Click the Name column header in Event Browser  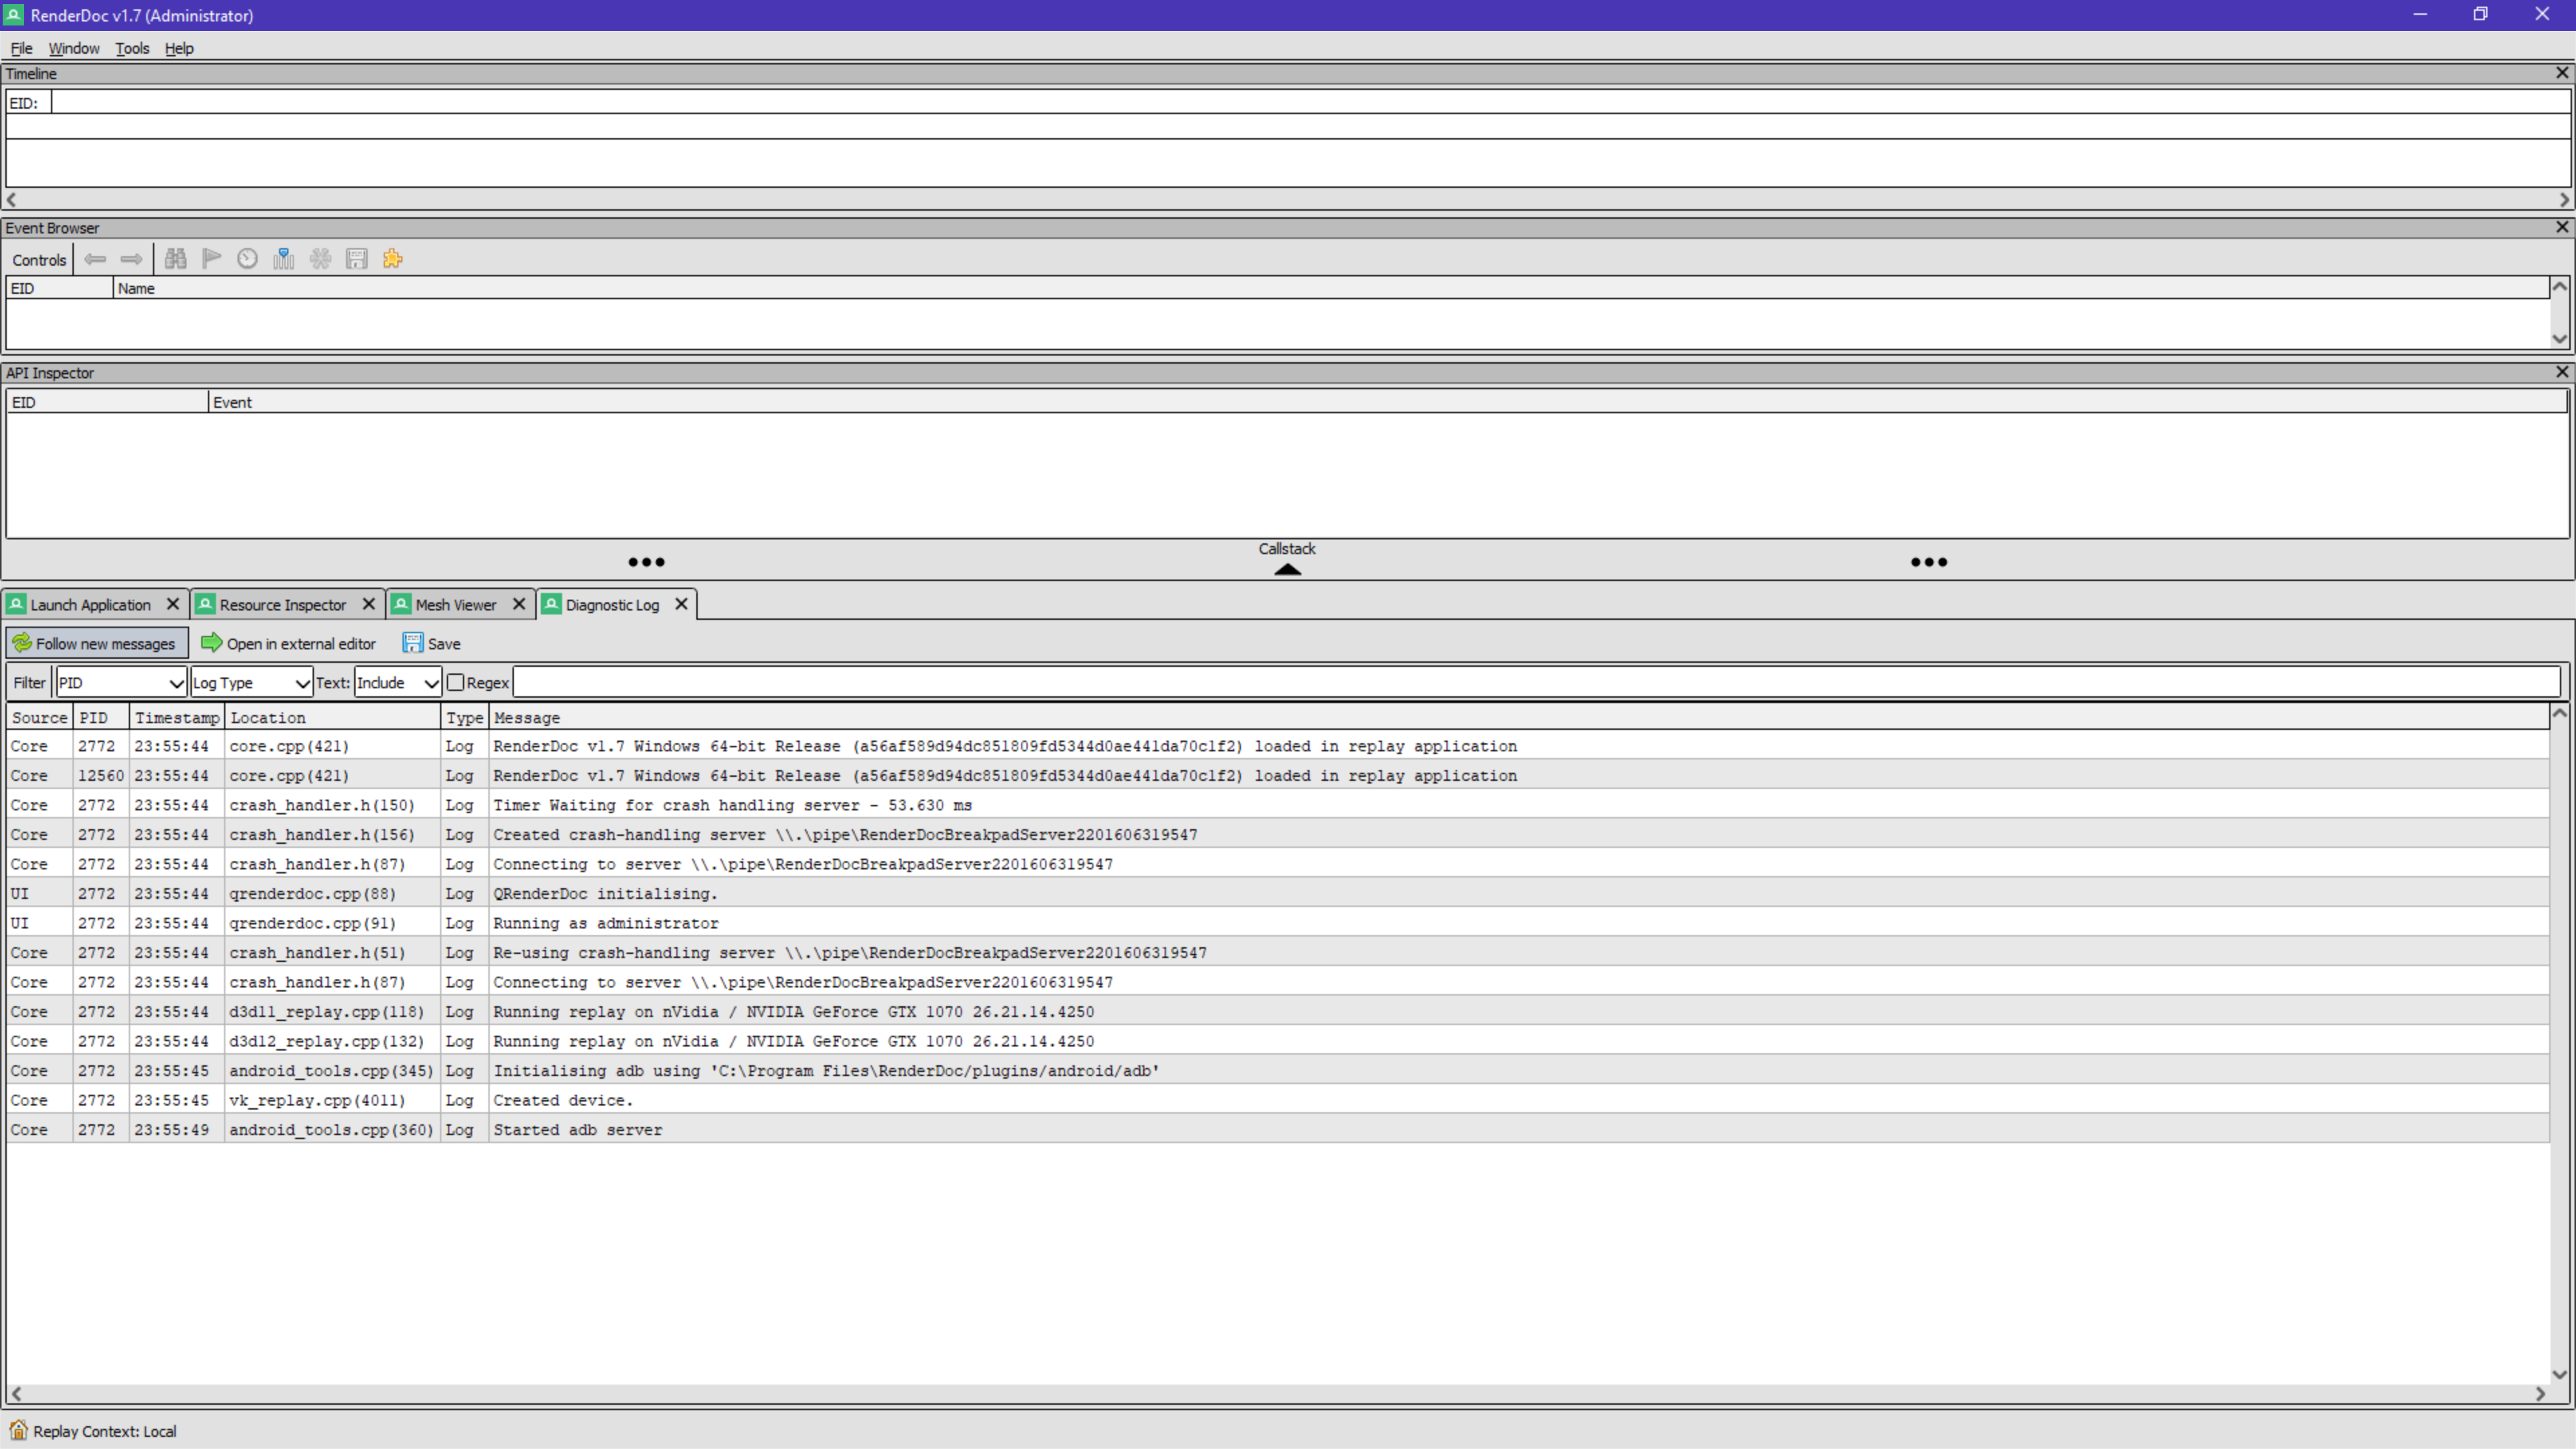pos(1331,288)
